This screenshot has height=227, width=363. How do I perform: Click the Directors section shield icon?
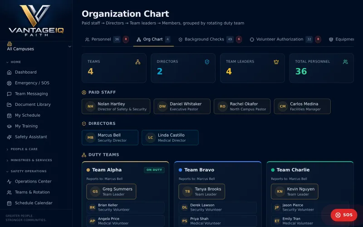[84, 123]
